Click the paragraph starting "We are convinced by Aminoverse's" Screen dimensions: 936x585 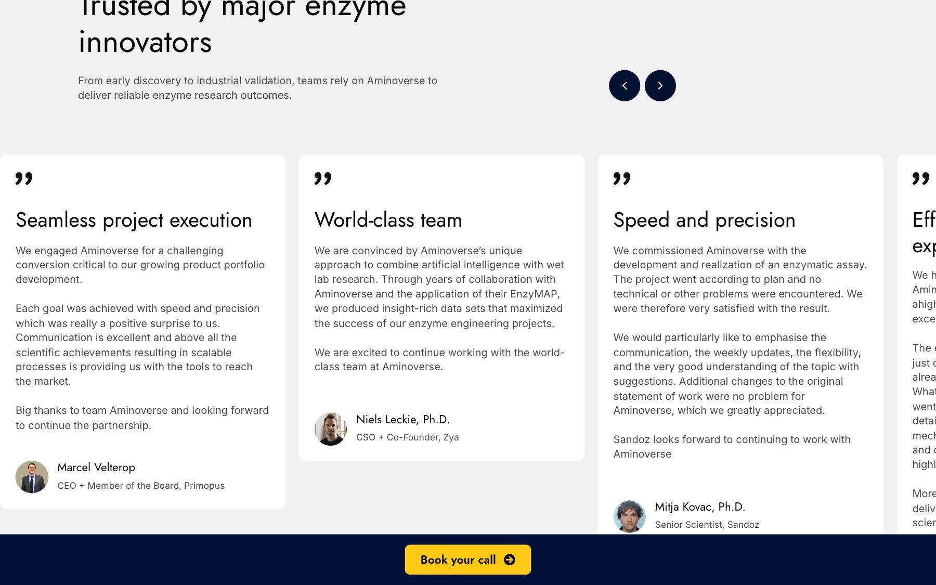pyautogui.click(x=439, y=287)
